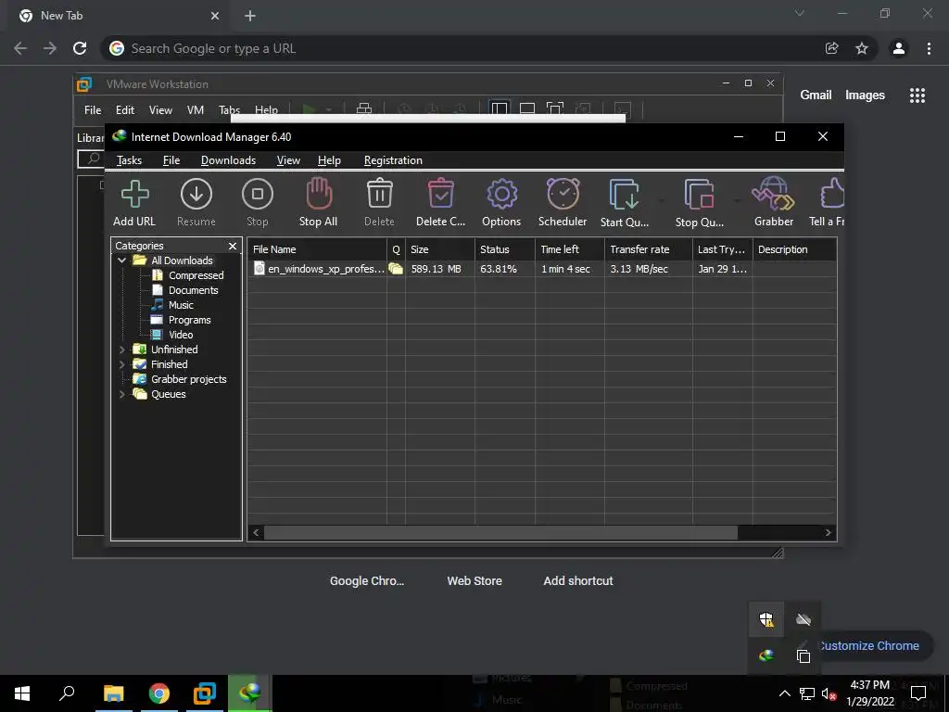Open the Scheduler clock icon
This screenshot has height=712, width=949.
coord(563,194)
